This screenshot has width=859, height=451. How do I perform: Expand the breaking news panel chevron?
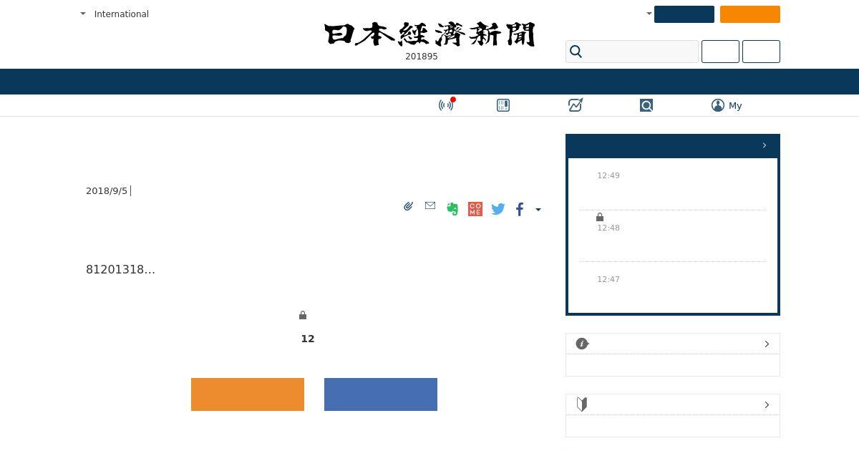[x=765, y=145]
